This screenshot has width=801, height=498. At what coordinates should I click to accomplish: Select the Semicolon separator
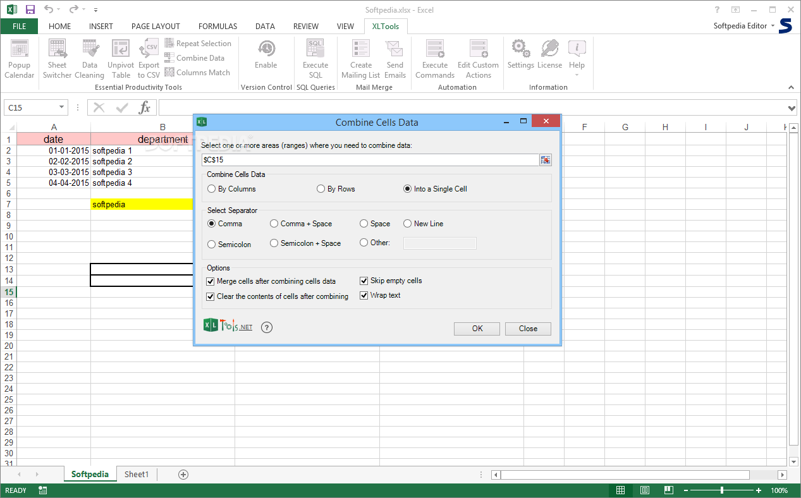[x=229, y=244]
